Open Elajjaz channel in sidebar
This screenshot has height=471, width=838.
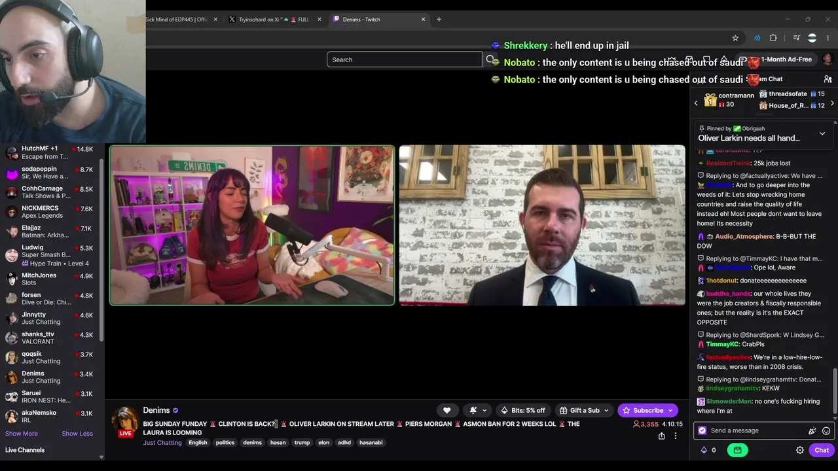click(x=50, y=232)
